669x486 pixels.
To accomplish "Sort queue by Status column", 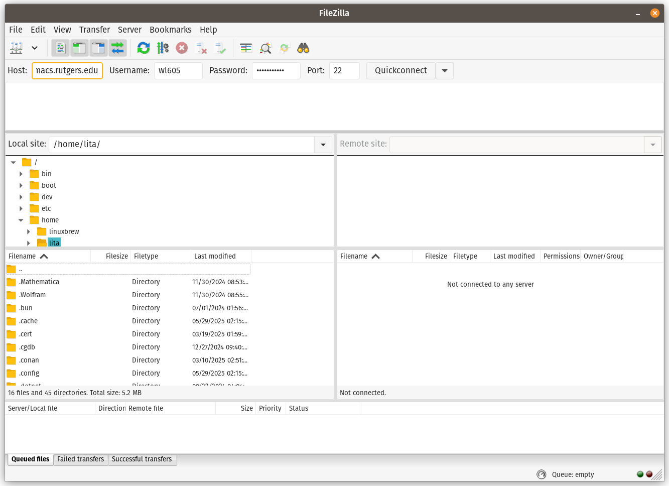I will (323, 408).
